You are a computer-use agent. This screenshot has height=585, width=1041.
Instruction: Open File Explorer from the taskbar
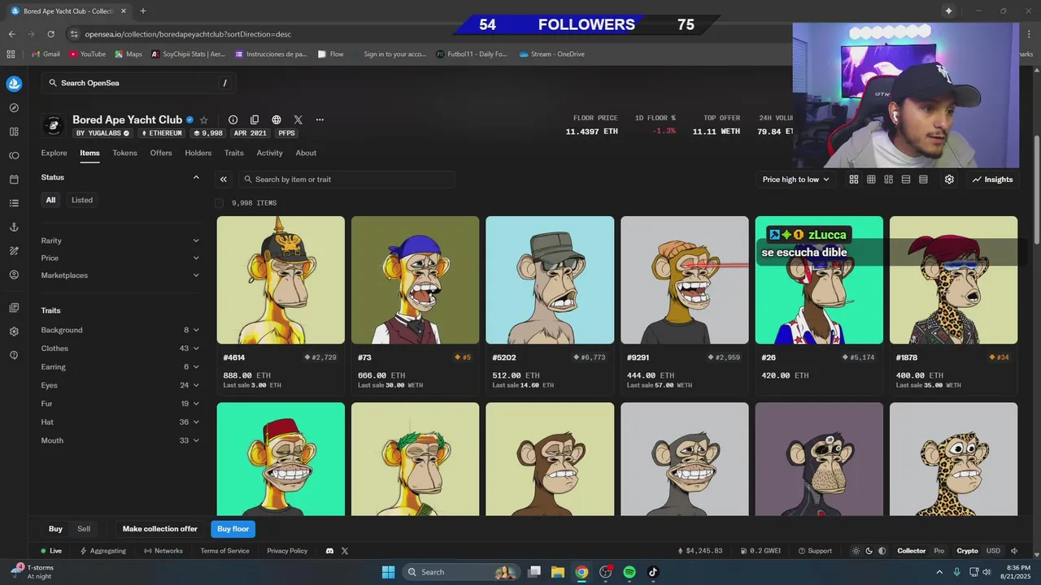click(x=558, y=572)
